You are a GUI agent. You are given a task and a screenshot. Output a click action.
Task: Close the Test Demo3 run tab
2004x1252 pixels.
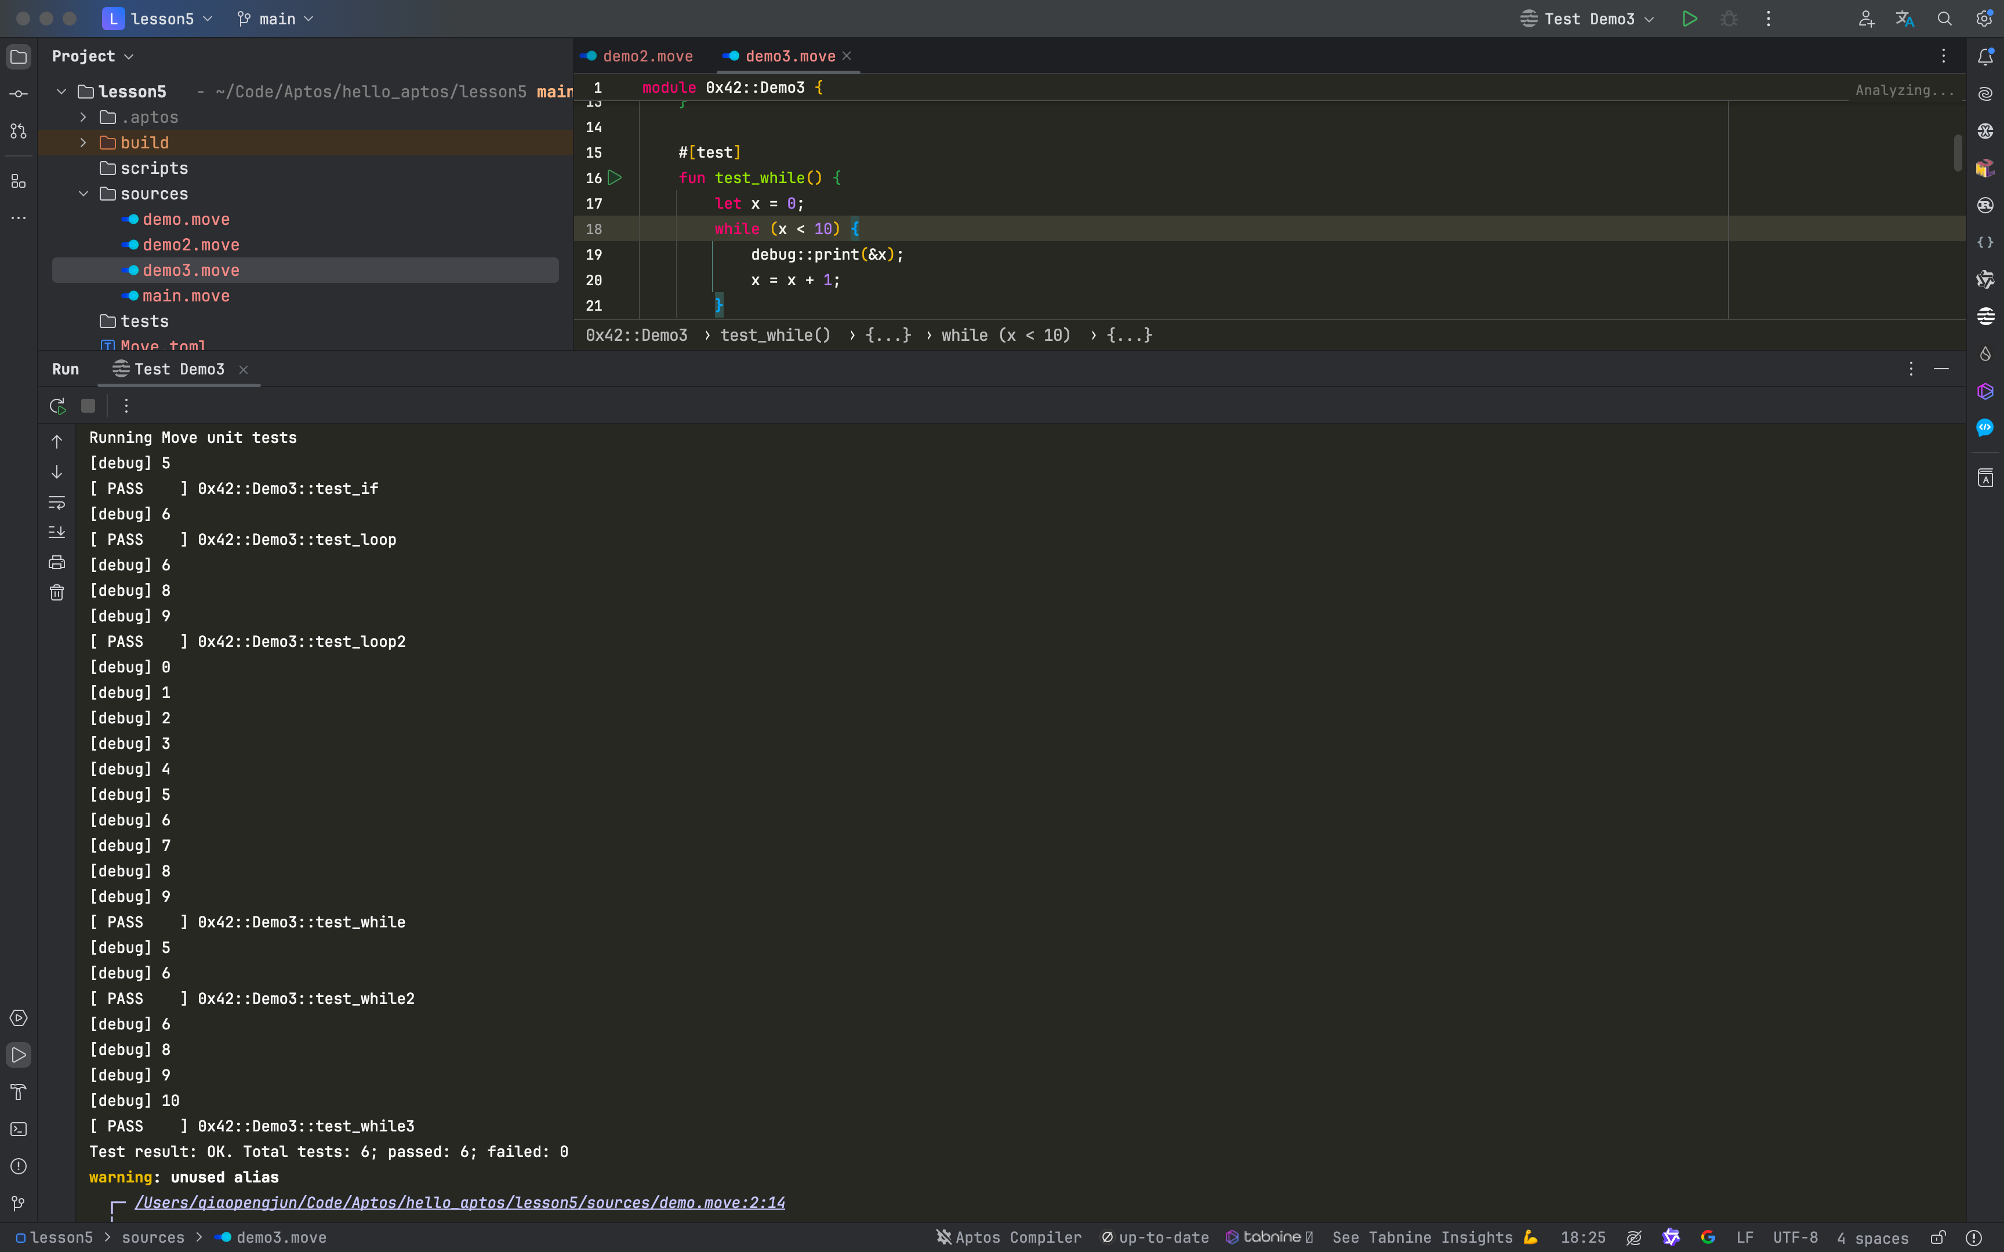244,369
